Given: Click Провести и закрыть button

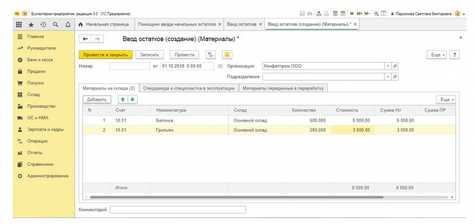Looking at the screenshot, I should 106,55.
